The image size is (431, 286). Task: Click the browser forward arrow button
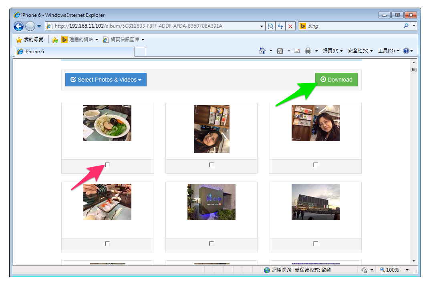pos(30,26)
